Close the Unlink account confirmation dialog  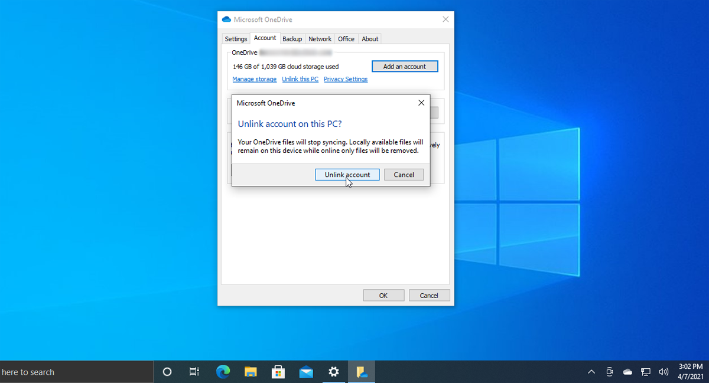tap(421, 103)
